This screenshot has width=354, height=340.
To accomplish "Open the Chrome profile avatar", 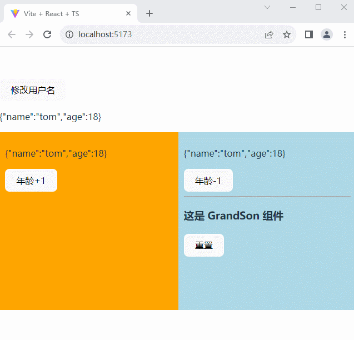I will click(x=327, y=34).
